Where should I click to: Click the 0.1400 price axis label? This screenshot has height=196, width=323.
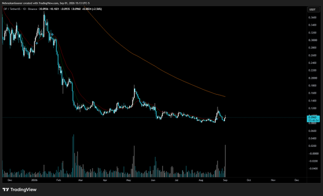[x=312, y=100]
